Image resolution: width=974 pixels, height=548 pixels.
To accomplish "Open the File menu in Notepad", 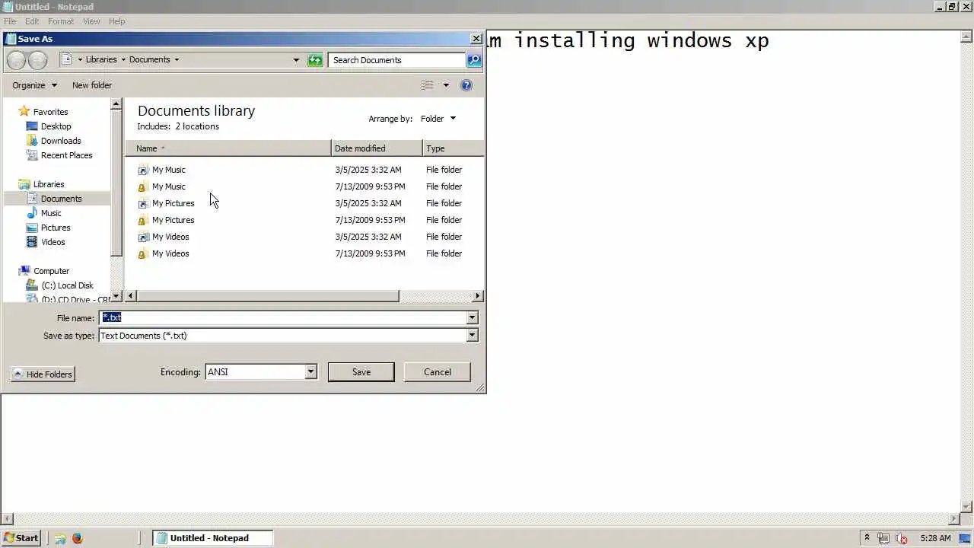I will pos(10,21).
